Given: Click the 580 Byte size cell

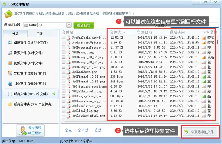Looking at the screenshot, I should pos(117,96).
